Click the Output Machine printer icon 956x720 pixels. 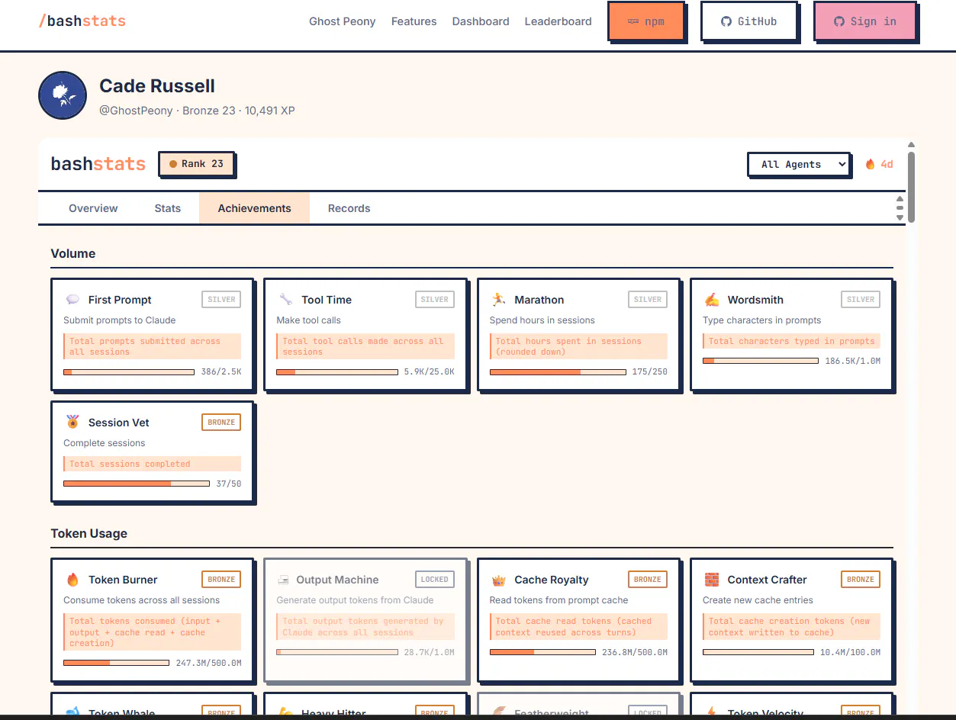tap(283, 580)
